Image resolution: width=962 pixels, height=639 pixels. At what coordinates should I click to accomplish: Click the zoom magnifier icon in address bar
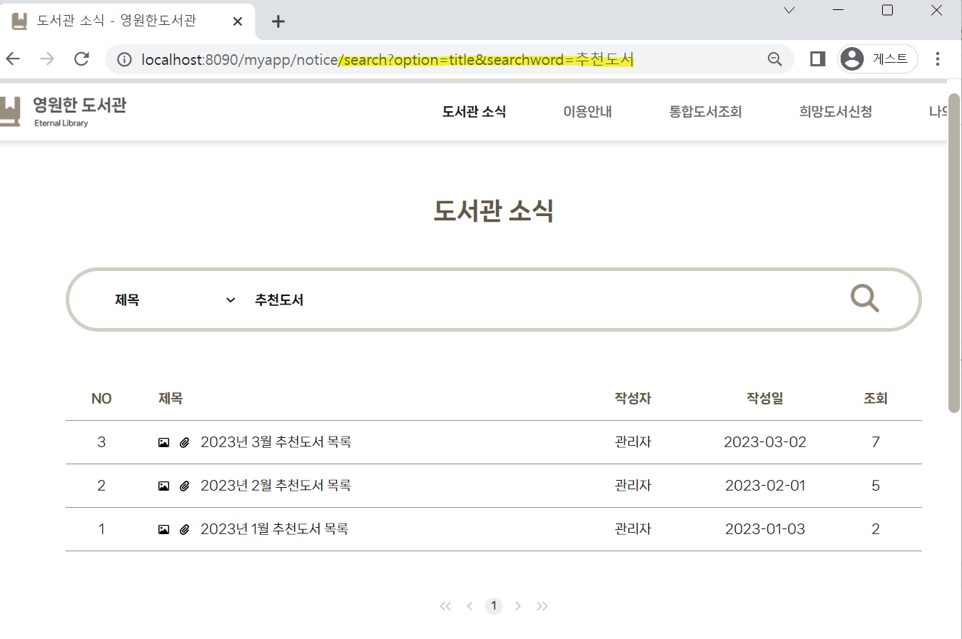pos(774,59)
